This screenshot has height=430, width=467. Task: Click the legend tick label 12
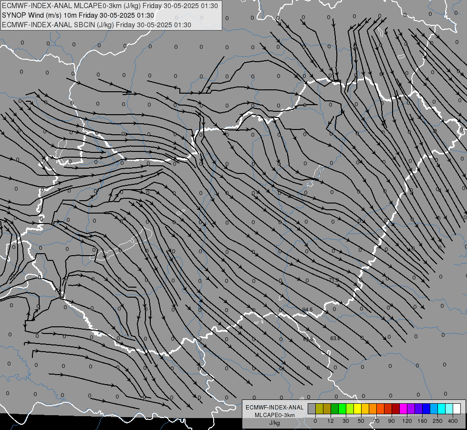[331, 421]
